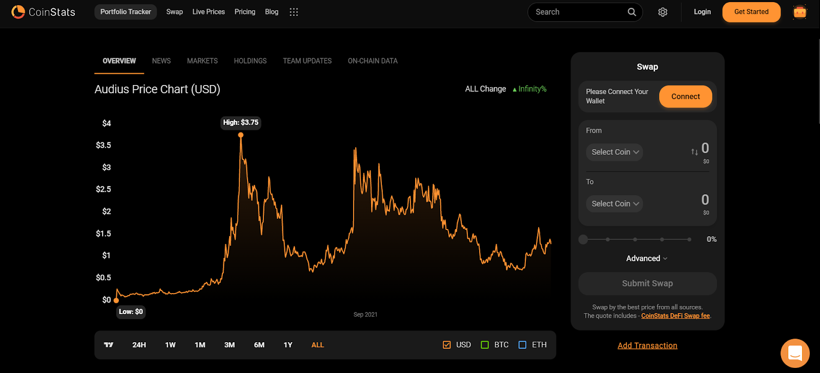Screen dimensions: 820x373
Task: Click the Submit Swap button
Action: pos(647,283)
